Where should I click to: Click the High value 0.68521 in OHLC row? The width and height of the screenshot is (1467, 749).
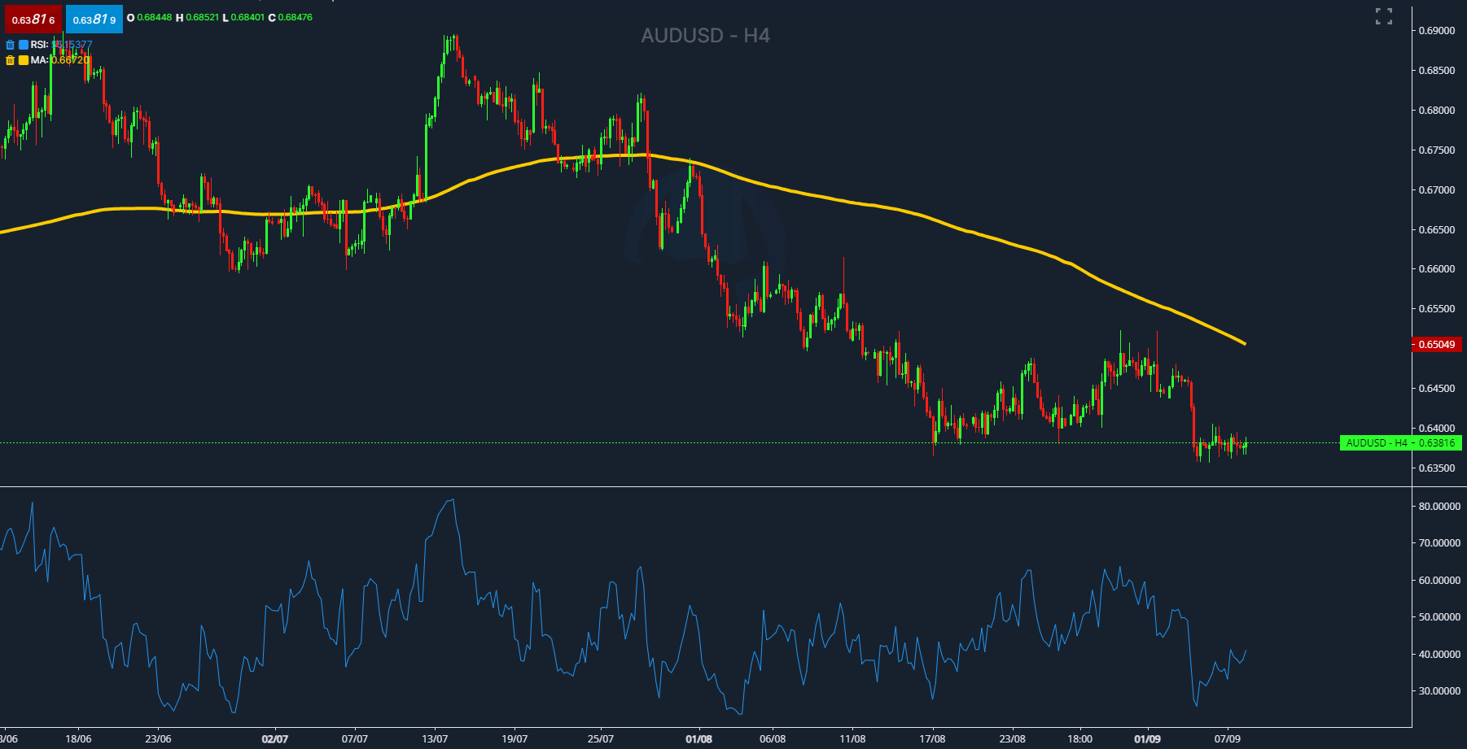tap(204, 17)
